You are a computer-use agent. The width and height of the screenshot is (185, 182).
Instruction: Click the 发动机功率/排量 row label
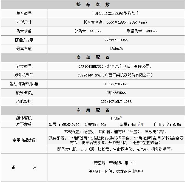[24, 84]
